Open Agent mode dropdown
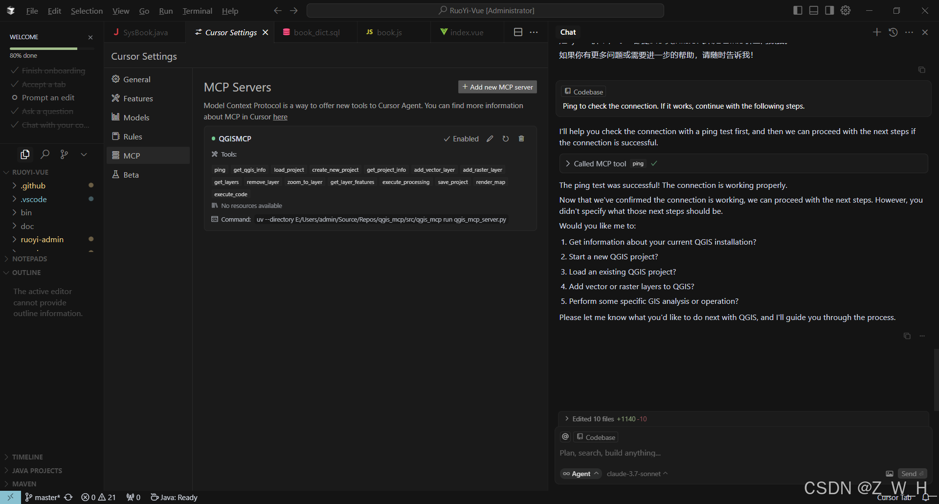The image size is (939, 504). pos(581,474)
